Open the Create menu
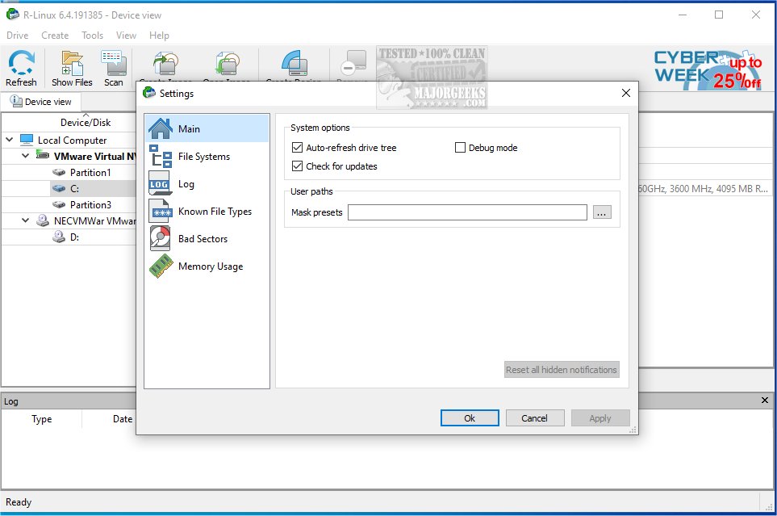Viewport: 777px width, 516px height. click(x=55, y=36)
